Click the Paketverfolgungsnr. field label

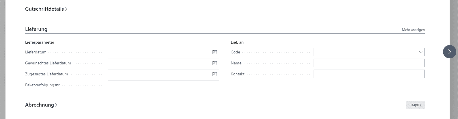click(43, 85)
